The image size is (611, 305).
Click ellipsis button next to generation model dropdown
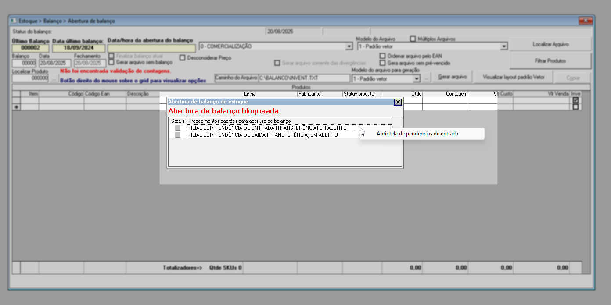(426, 78)
